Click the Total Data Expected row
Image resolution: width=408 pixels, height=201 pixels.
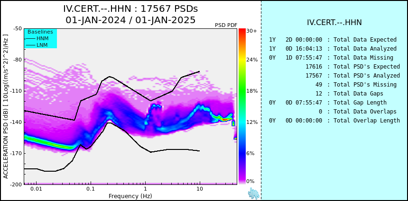point(333,40)
